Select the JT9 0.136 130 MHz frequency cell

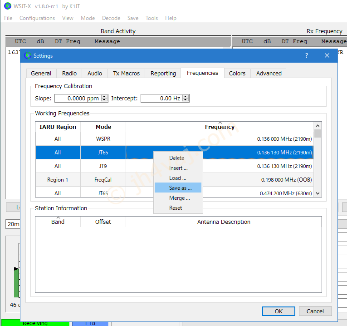220,166
